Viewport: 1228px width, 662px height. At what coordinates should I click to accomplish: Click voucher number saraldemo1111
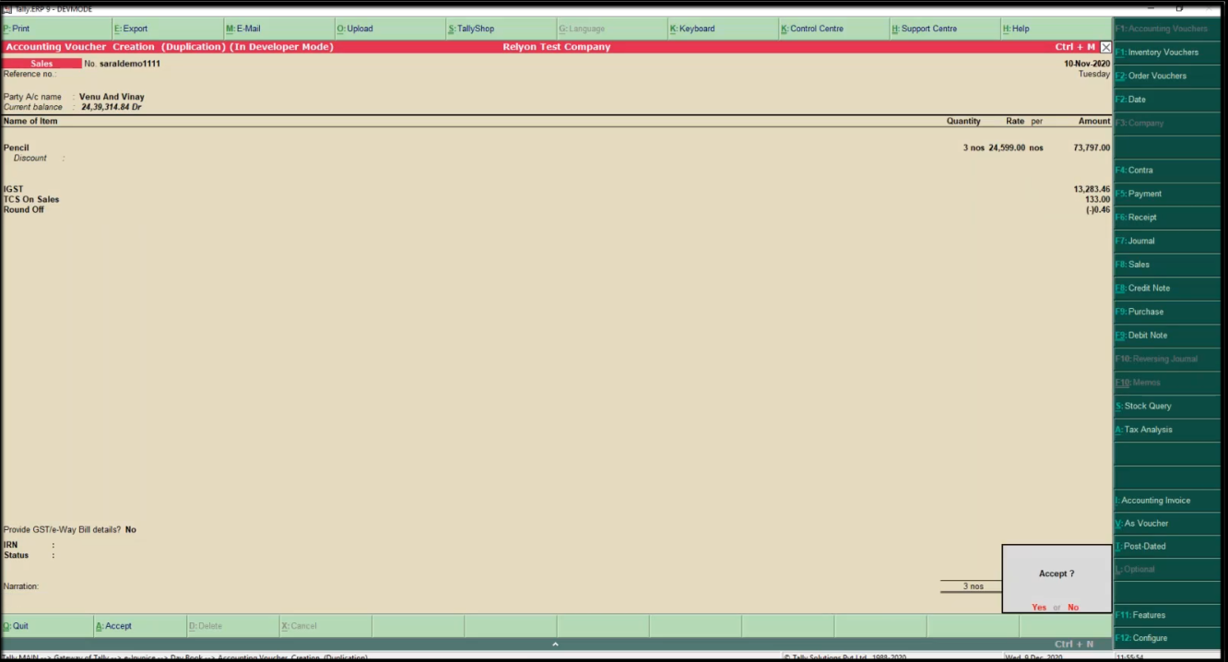130,64
